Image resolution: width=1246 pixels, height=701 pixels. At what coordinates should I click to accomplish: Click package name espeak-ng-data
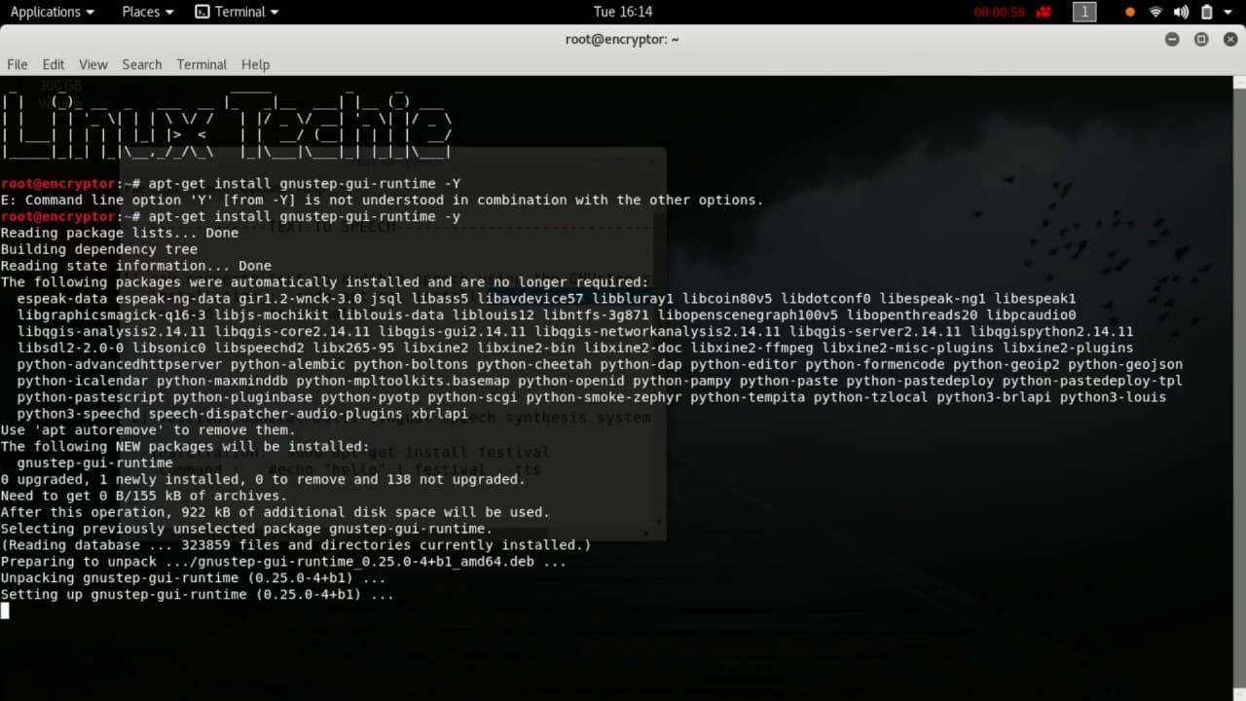[173, 299]
